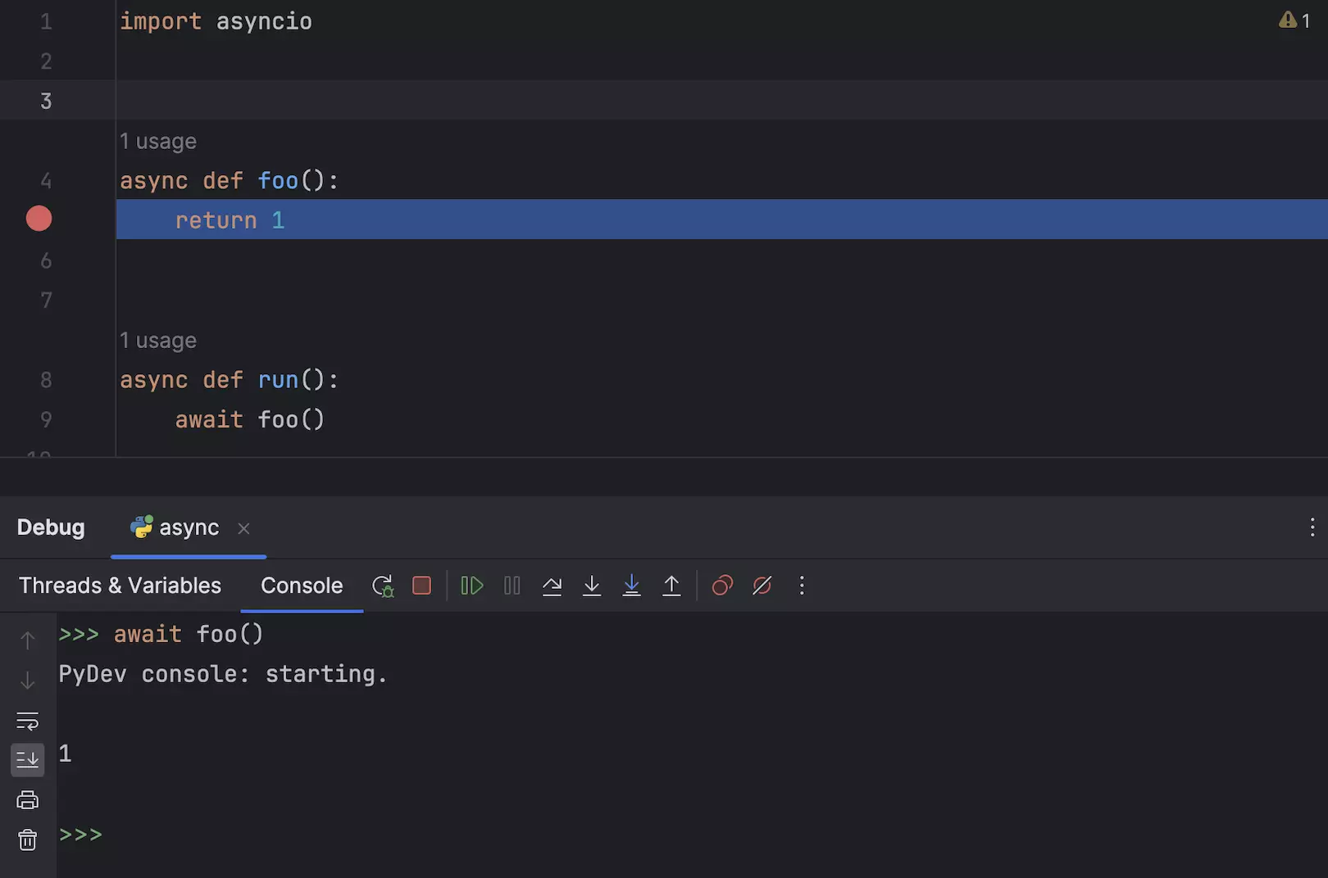Screen dimensions: 1328x878
Task: Toggle soft-wrap in the console
Action: point(27,721)
